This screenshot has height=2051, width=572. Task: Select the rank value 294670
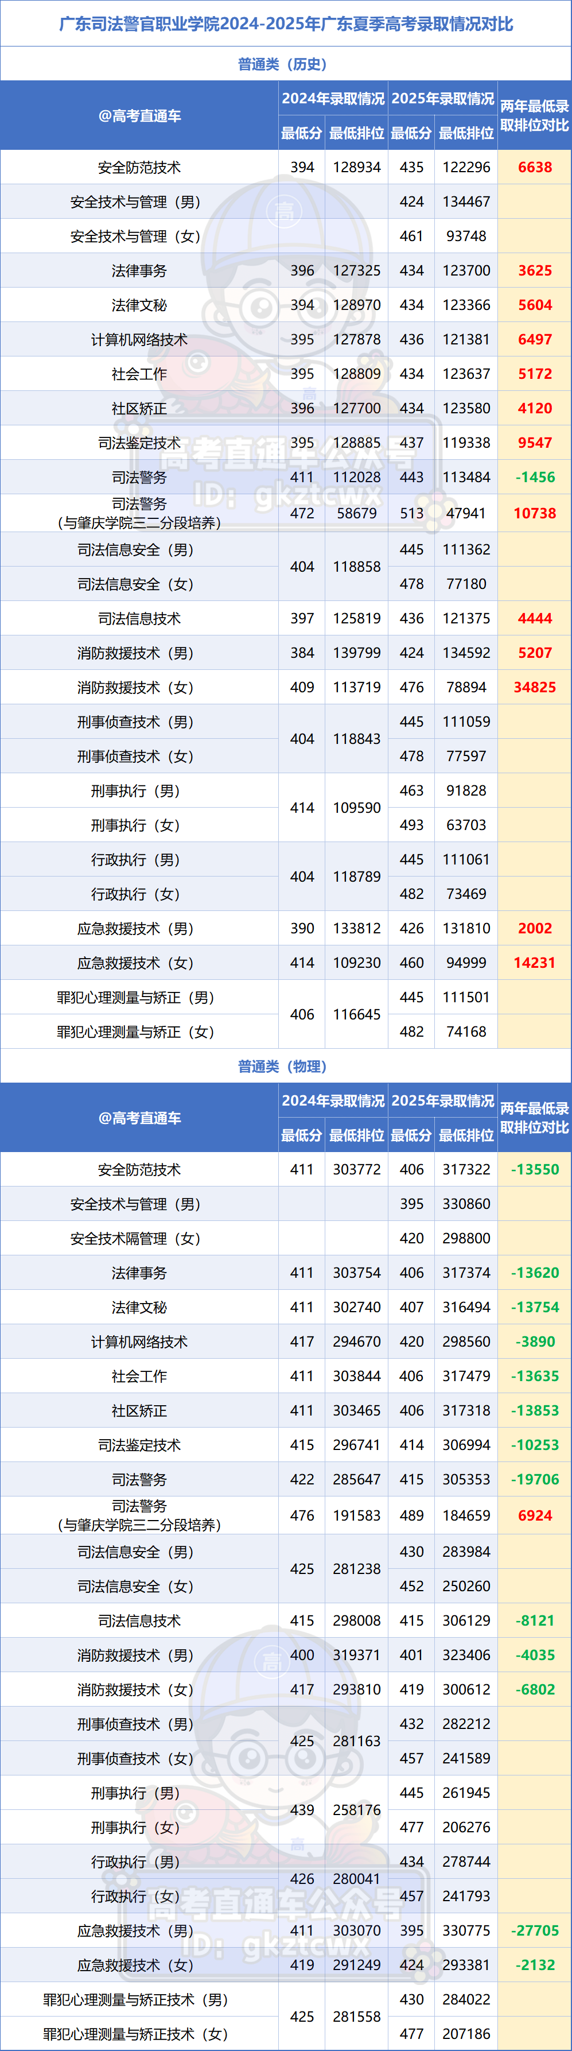pyautogui.click(x=356, y=1342)
